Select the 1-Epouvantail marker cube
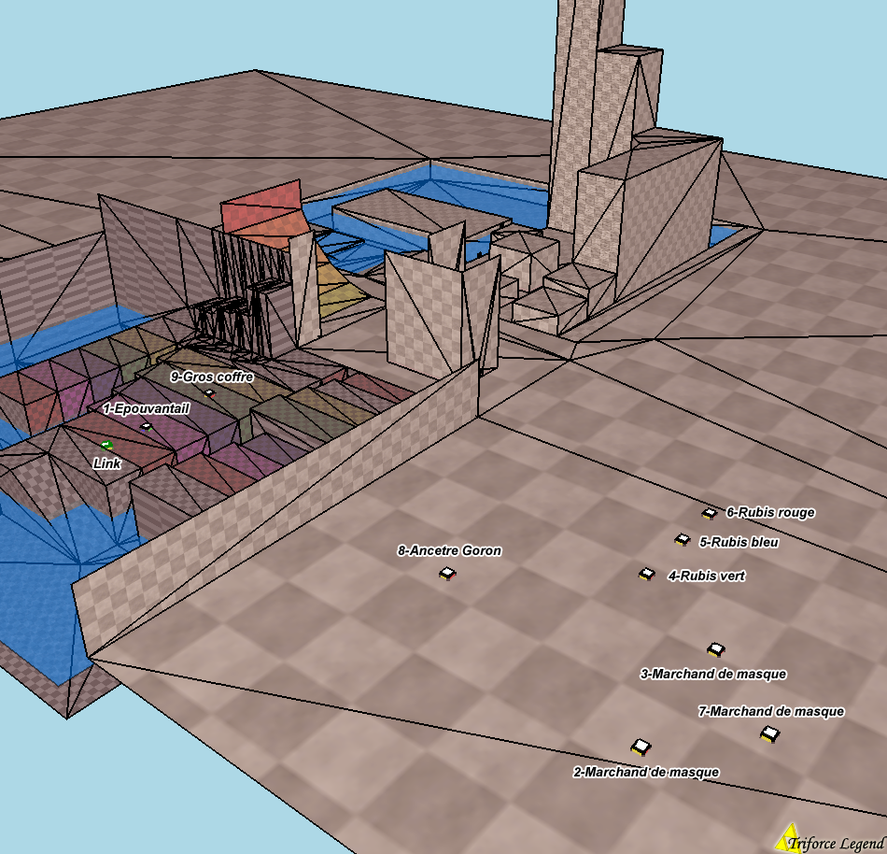The width and height of the screenshot is (887, 854). pyautogui.click(x=147, y=427)
